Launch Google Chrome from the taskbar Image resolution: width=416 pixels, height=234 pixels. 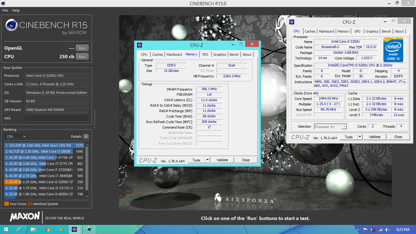click(47, 229)
